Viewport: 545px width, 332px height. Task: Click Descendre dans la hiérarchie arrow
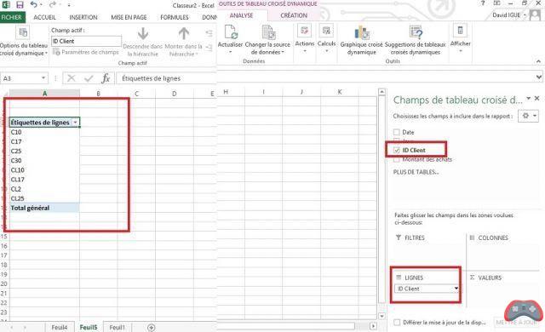tap(143, 34)
